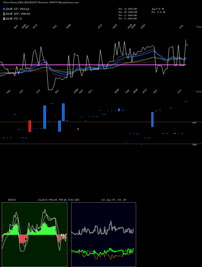Viewport: 202px width, 267px height.
Task: Select the DOW MT: 990.08 legend text
Action: pyautogui.click(x=18, y=14)
